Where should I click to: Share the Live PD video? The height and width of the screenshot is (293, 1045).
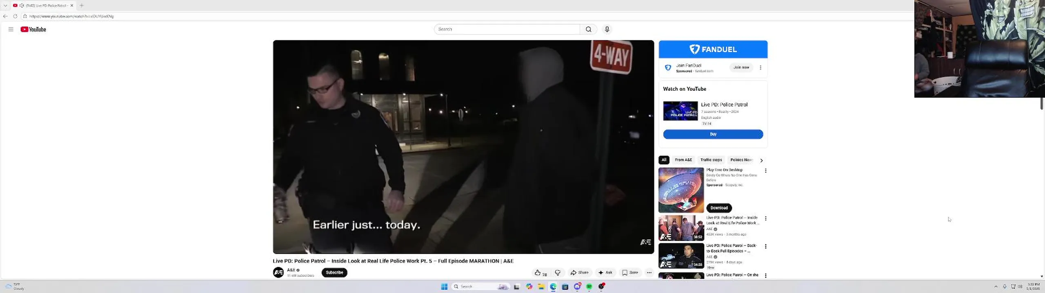coord(579,273)
